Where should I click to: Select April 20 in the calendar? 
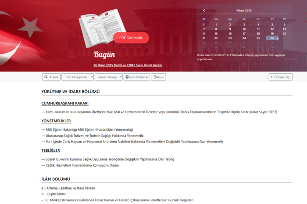tap(284, 33)
